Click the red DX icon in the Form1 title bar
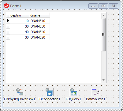The height and width of the screenshot is (111, 123). pyautogui.click(x=6, y=6)
